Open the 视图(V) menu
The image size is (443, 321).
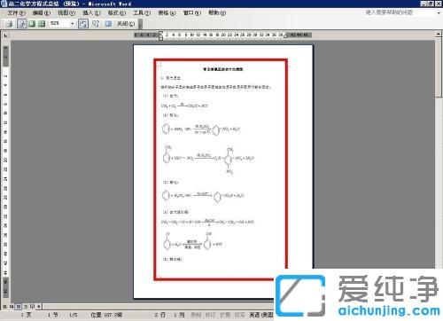(66, 12)
